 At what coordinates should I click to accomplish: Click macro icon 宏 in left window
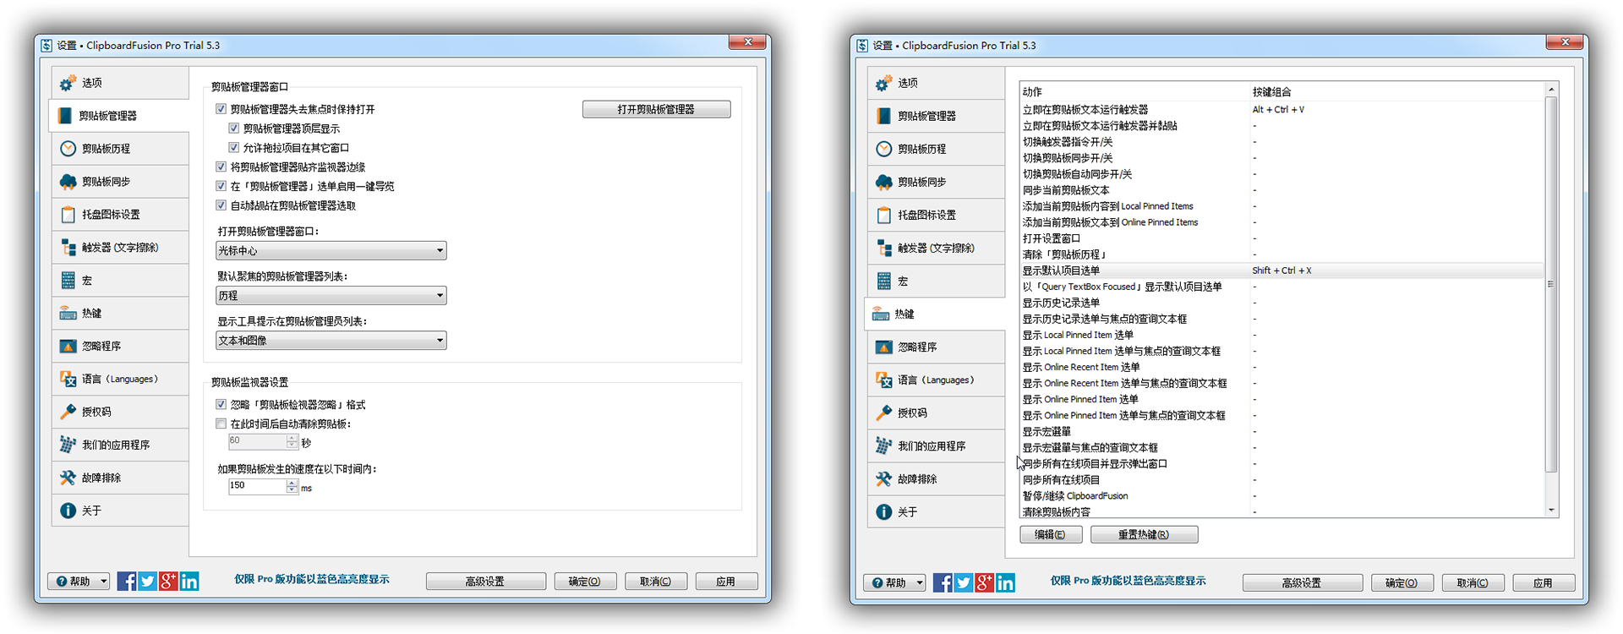[68, 281]
